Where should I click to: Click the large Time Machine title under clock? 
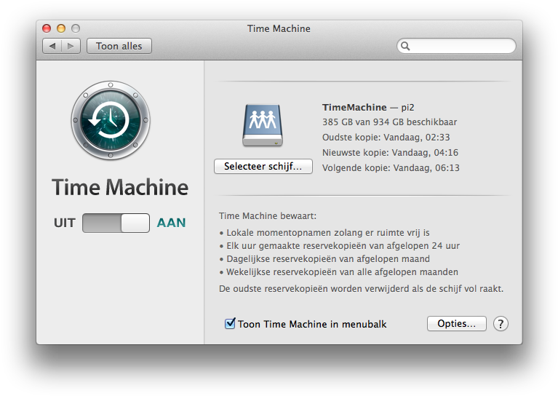[120, 187]
